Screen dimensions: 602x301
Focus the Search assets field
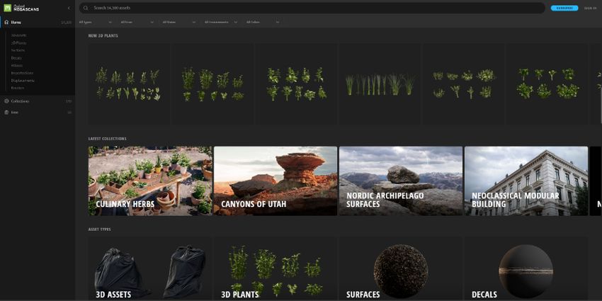pos(312,8)
